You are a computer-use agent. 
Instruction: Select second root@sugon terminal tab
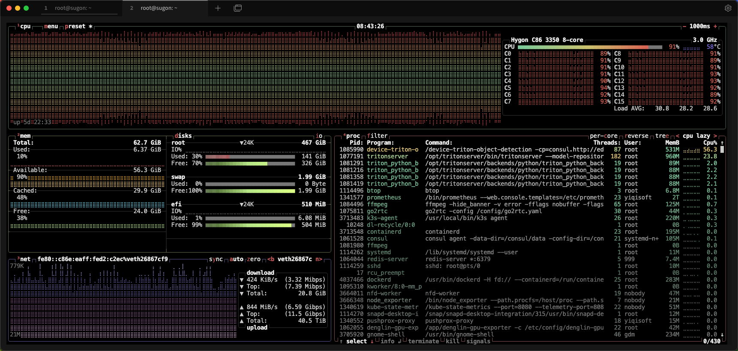tap(159, 8)
